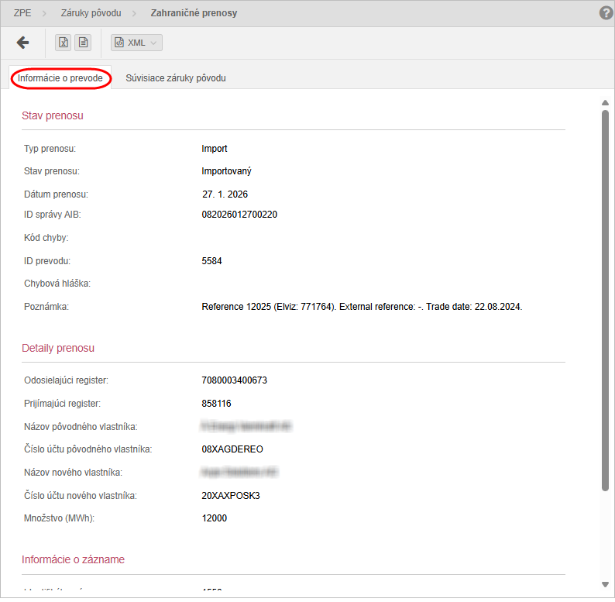Click scrollbar up arrow

605,103
